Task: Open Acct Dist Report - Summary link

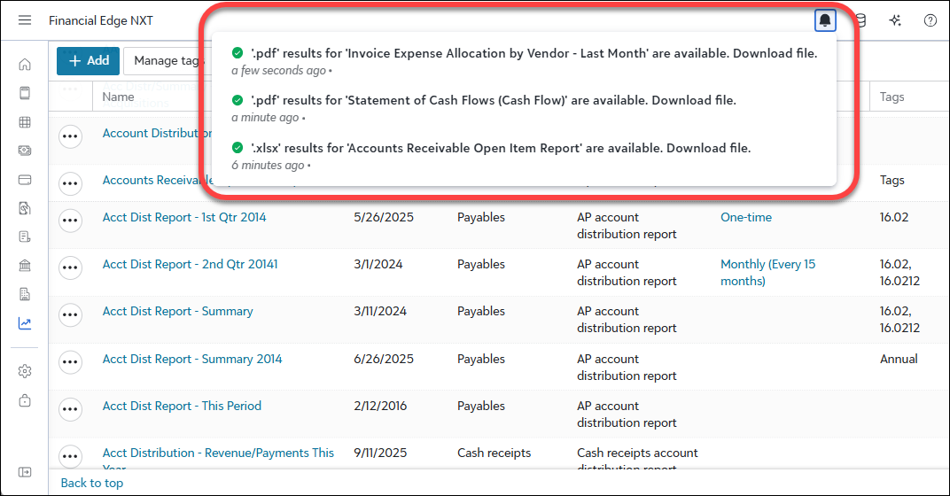Action: pos(177,311)
